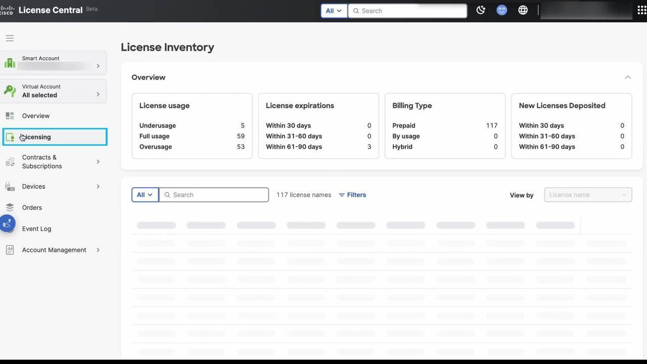Open the View by License name dropdown
Viewport: 647px width, 364px height.
coord(587,195)
